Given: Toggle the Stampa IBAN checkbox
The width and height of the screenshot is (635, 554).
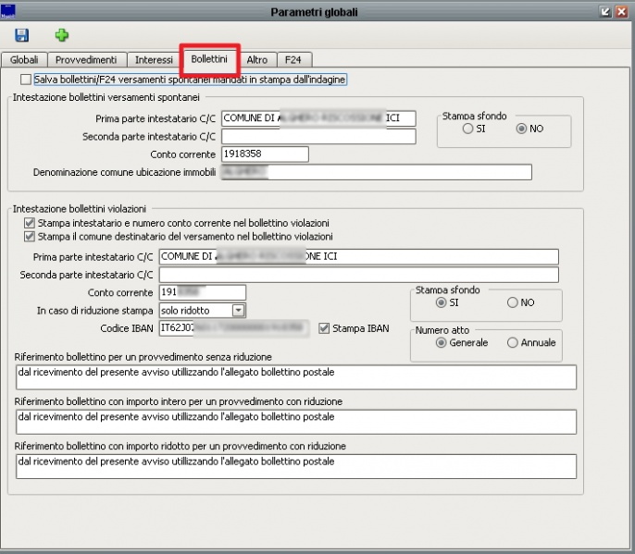Looking at the screenshot, I should [x=324, y=327].
